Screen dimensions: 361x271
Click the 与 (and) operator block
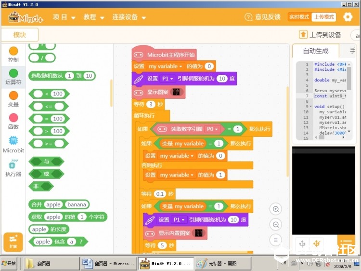coord(46,162)
